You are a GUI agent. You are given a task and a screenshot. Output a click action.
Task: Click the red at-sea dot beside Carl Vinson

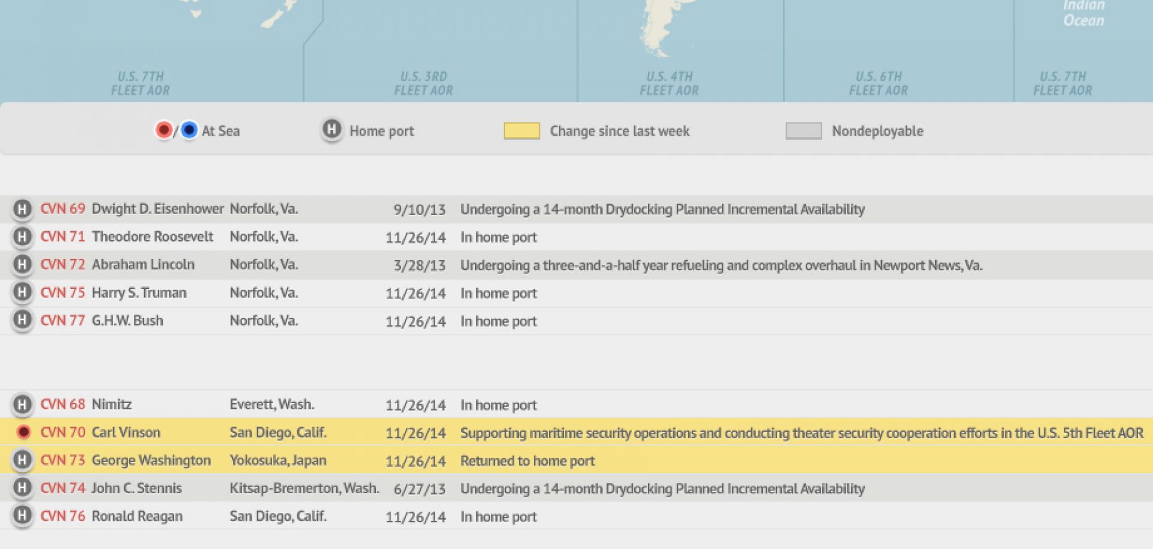(x=23, y=432)
